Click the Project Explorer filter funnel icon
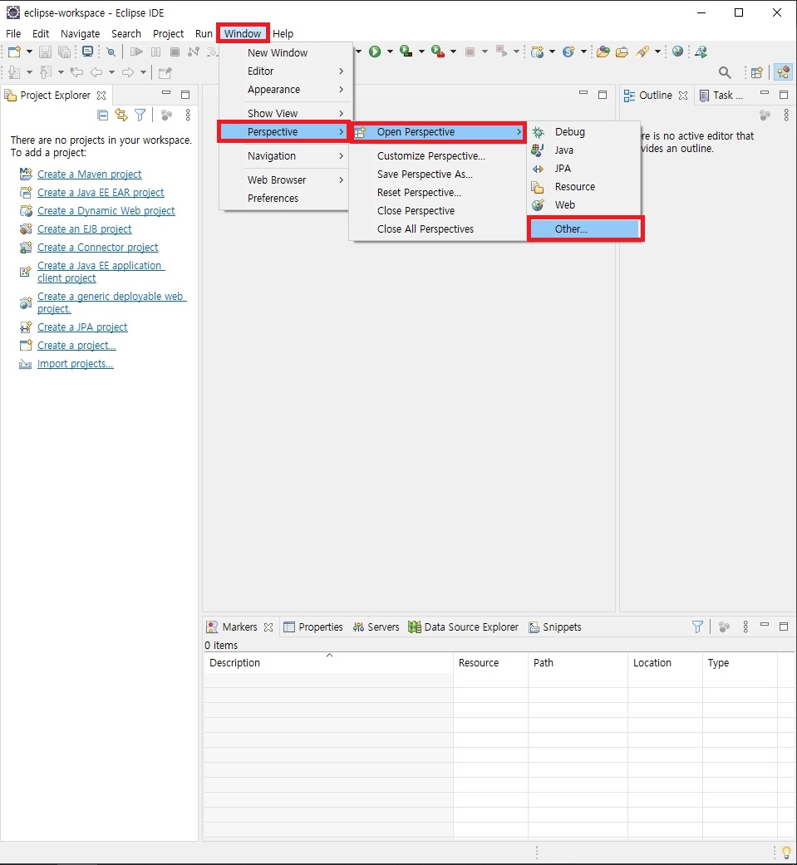Image resolution: width=797 pixels, height=865 pixels. click(x=140, y=115)
